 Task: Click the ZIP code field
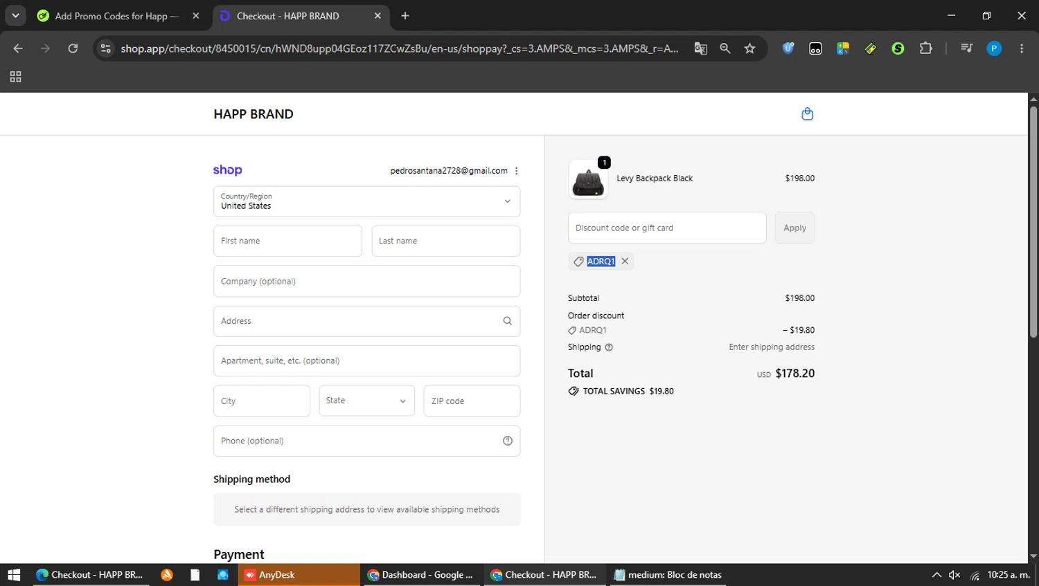coord(472,401)
